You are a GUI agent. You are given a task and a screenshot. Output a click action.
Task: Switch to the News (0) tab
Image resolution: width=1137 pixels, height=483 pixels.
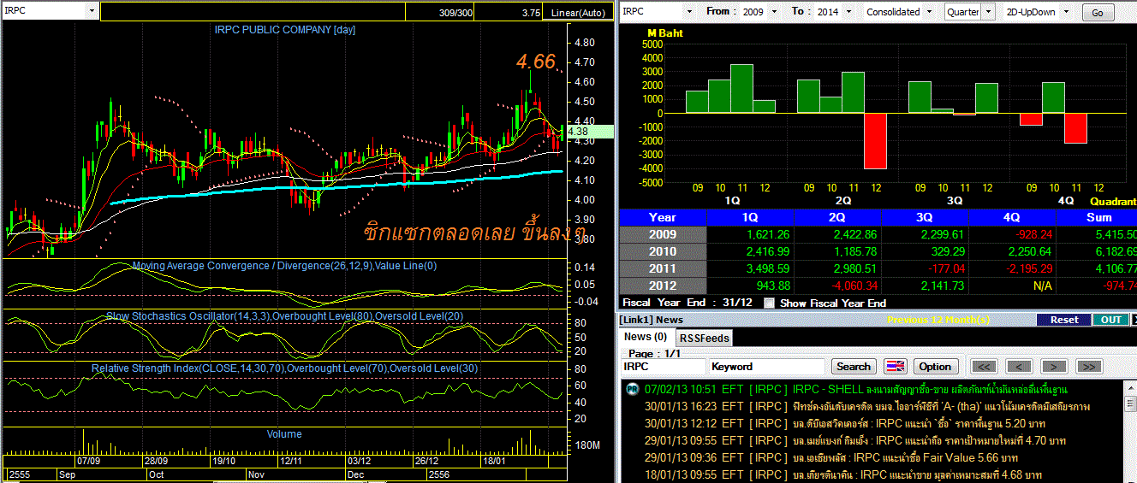646,337
